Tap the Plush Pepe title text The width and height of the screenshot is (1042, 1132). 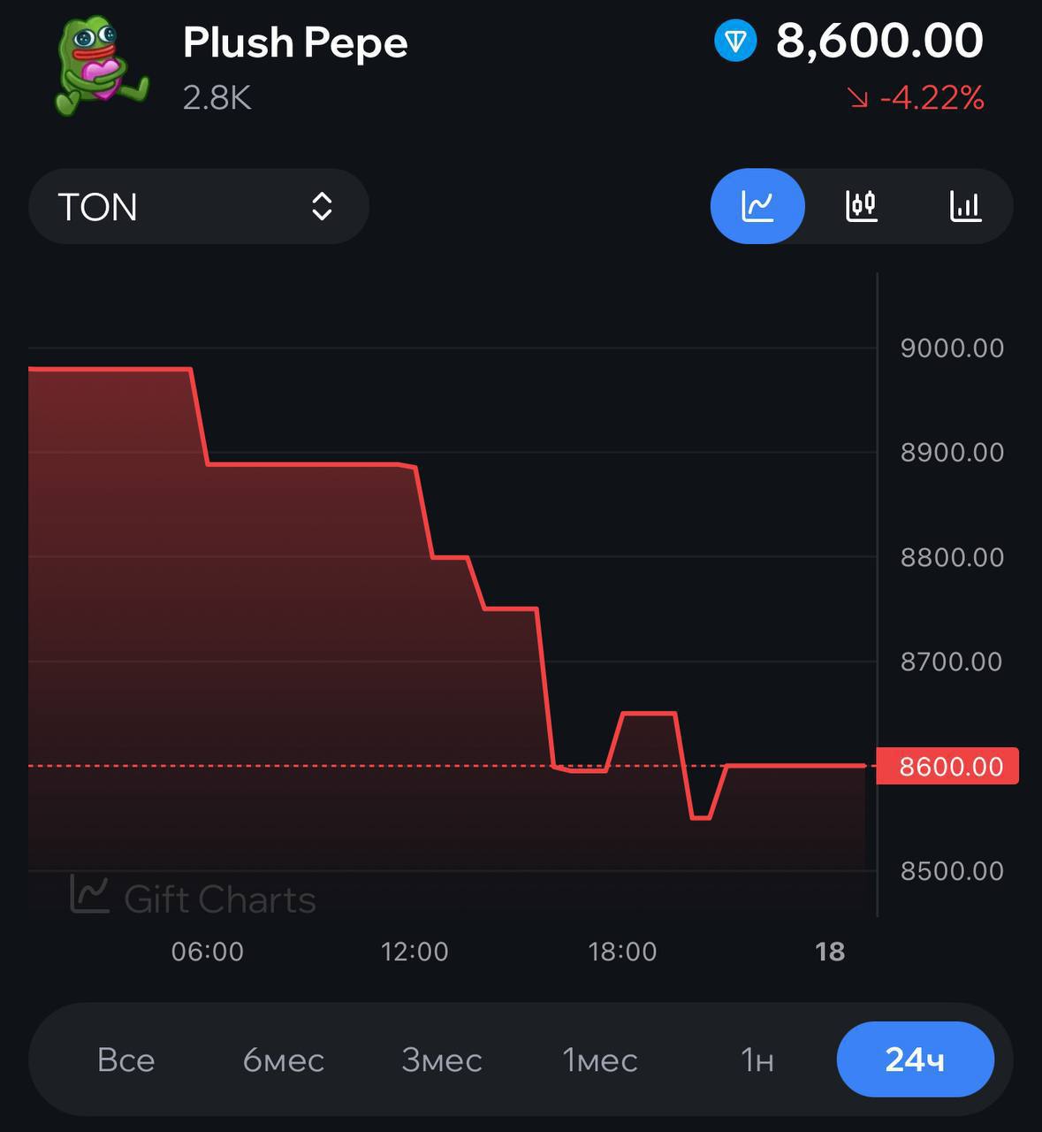(295, 42)
